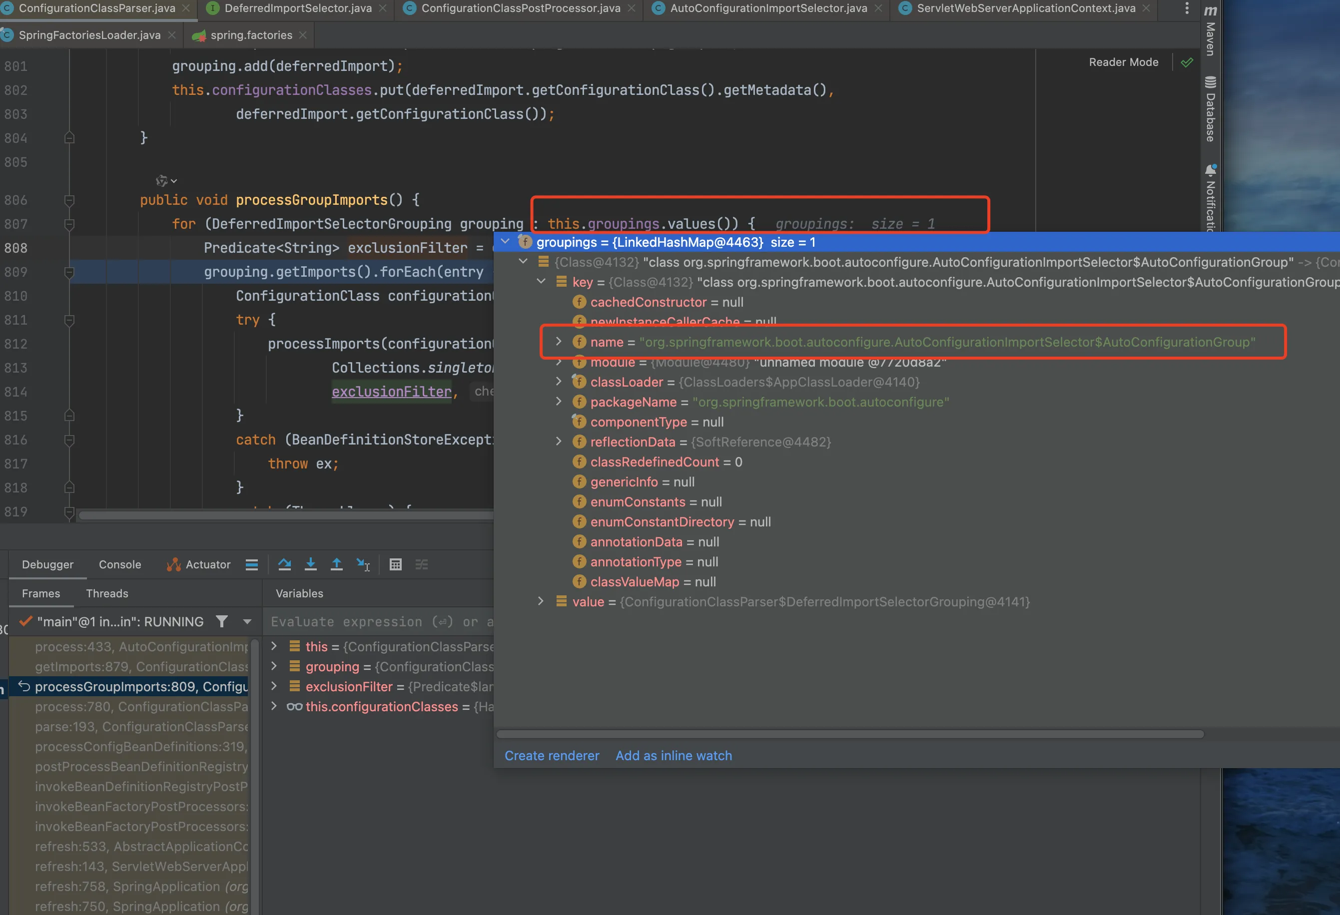The height and width of the screenshot is (915, 1340).
Task: Open the Database tool window
Action: click(x=1210, y=109)
